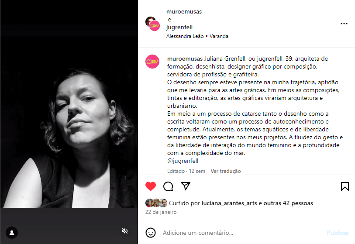
Task: Click the Publicar button
Action: (338, 233)
